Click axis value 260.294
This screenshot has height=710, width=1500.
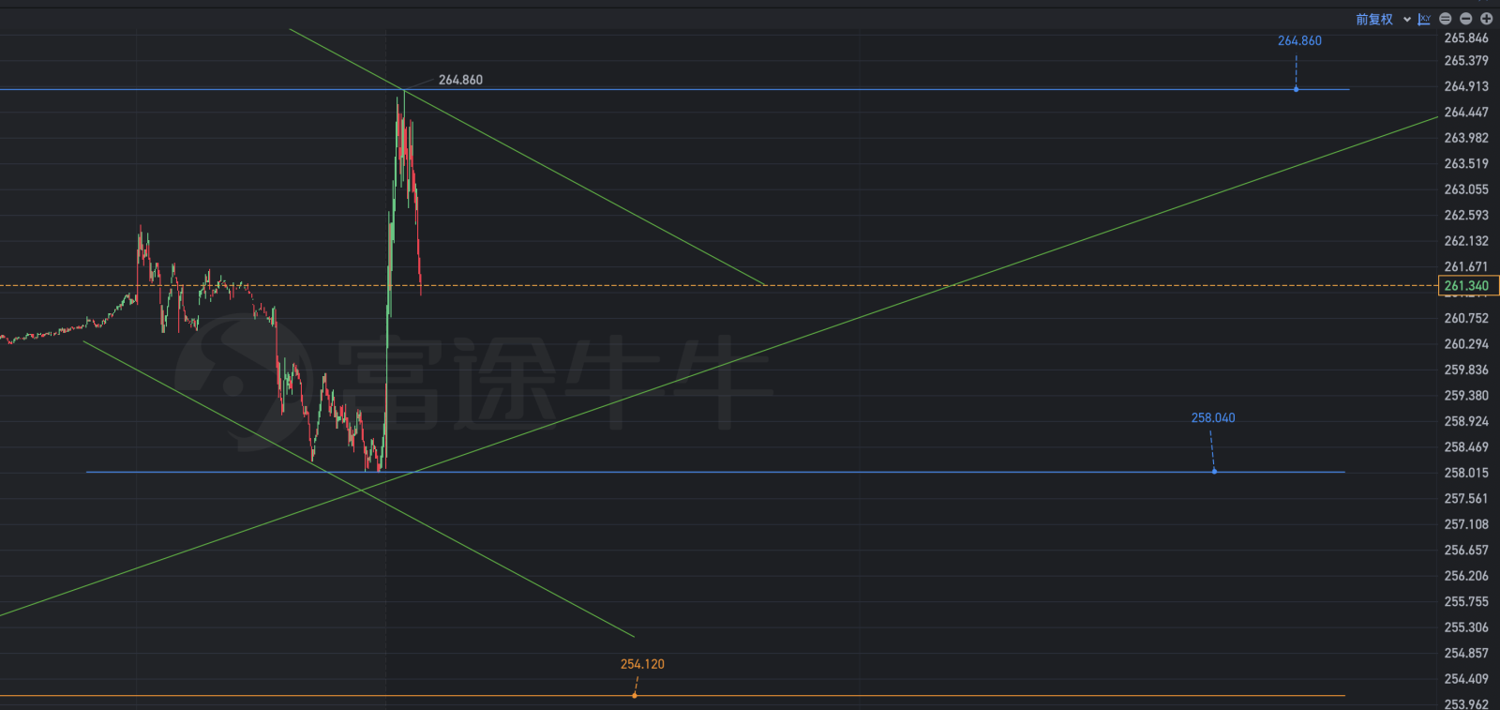pos(1466,344)
